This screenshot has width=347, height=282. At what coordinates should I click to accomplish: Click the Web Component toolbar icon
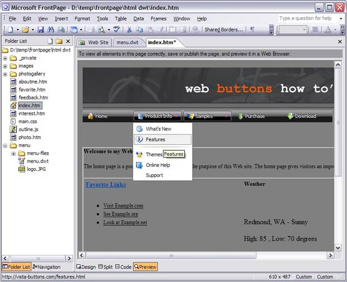172,30
